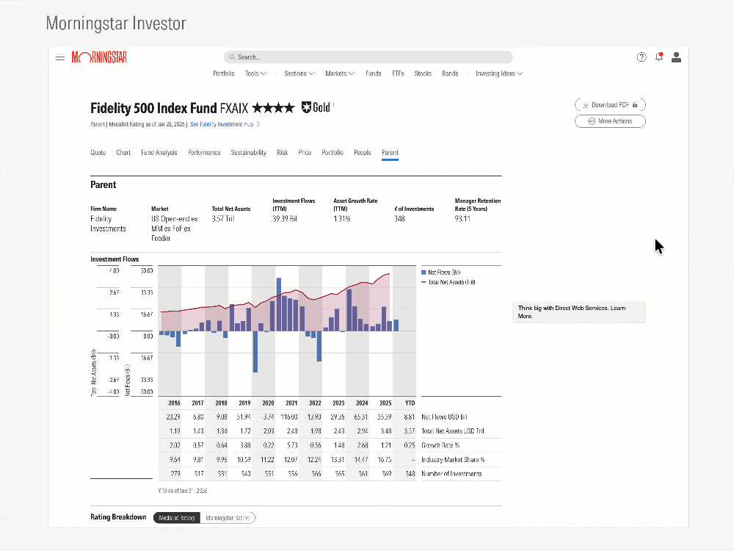Screen dimensions: 734x551
Task: Switch to the Performance tab
Action: tap(204, 153)
